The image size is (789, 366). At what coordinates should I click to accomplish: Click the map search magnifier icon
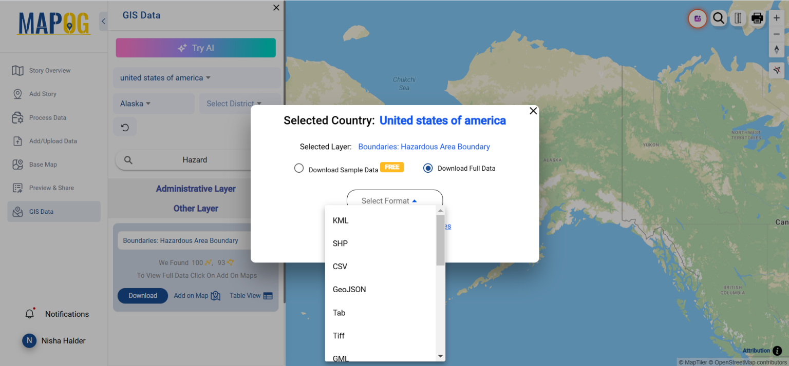tap(719, 18)
